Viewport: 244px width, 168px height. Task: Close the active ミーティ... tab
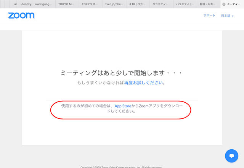pos(224,4)
